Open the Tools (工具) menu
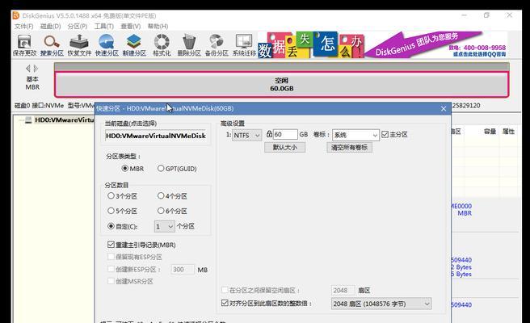The height and width of the screenshot is (323, 530). (103, 26)
